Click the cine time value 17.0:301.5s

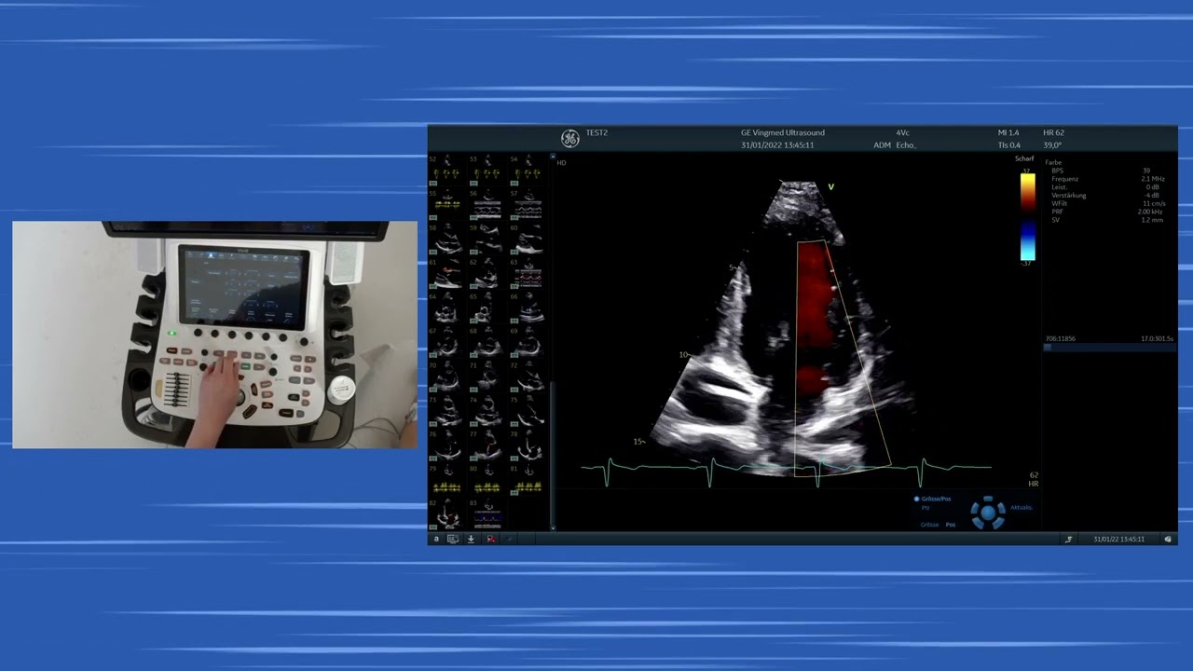click(x=1158, y=338)
